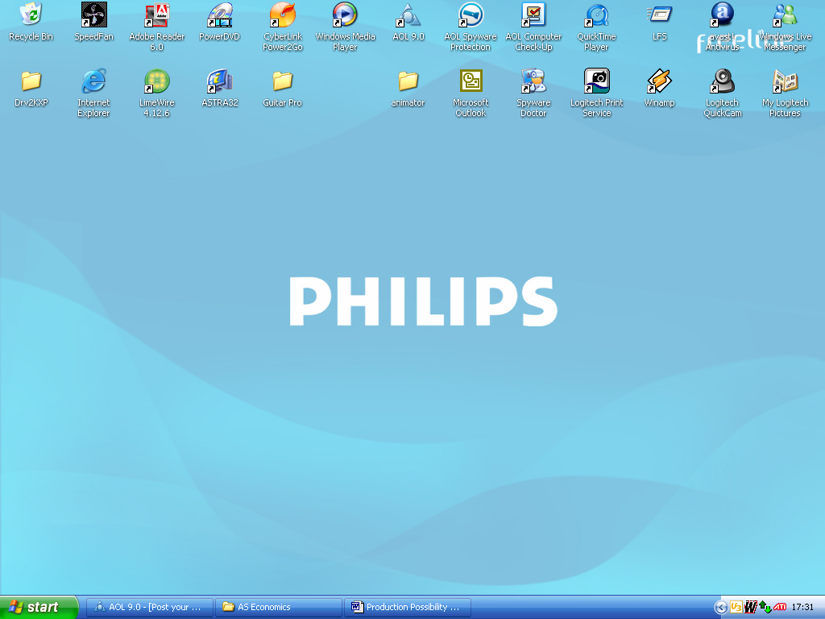Viewport: 825px width, 619px height.
Task: Click the U3 tray icon
Action: pyautogui.click(x=736, y=608)
